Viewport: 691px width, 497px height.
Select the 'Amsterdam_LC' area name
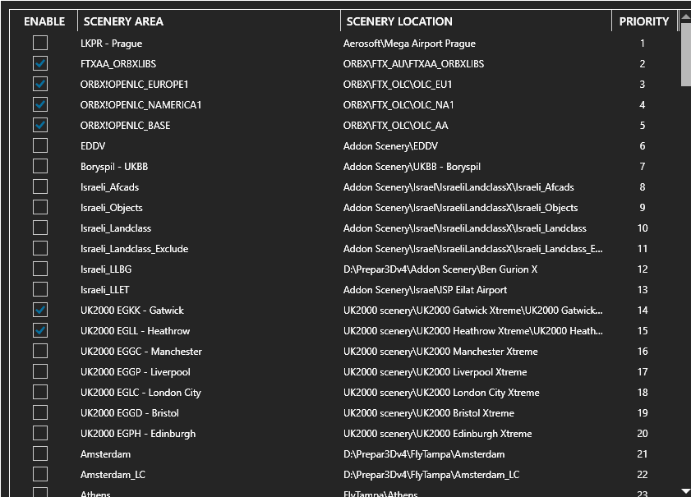(x=113, y=475)
